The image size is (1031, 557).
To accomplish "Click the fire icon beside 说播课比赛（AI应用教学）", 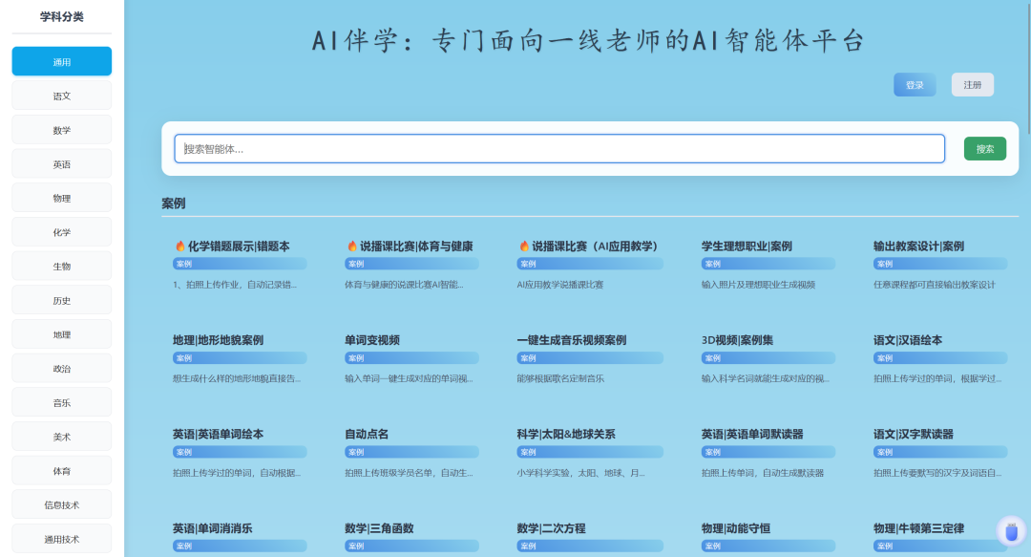I will pyautogui.click(x=524, y=246).
